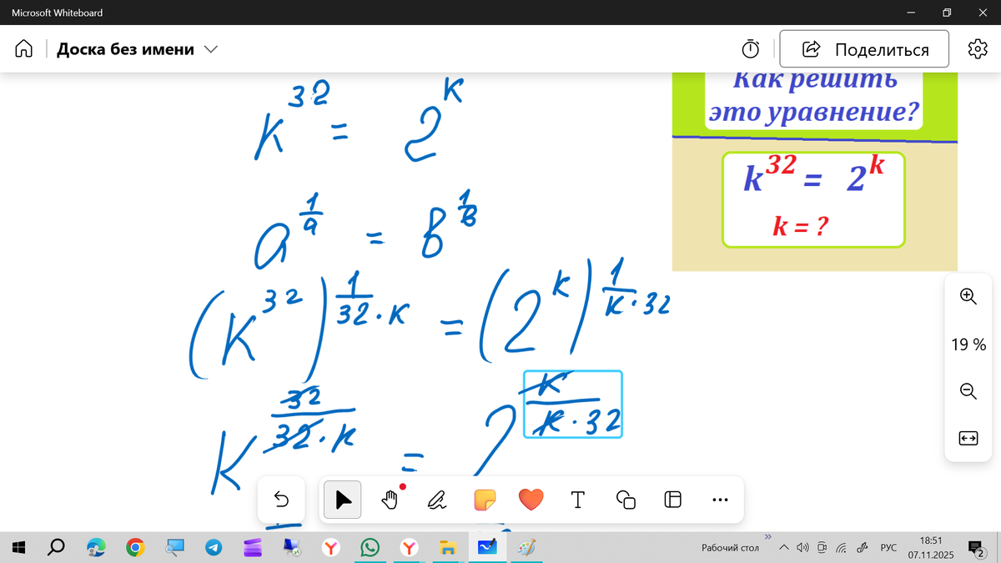1001x563 pixels.
Task: Click the Home icon in Whiteboard
Action: pos(24,49)
